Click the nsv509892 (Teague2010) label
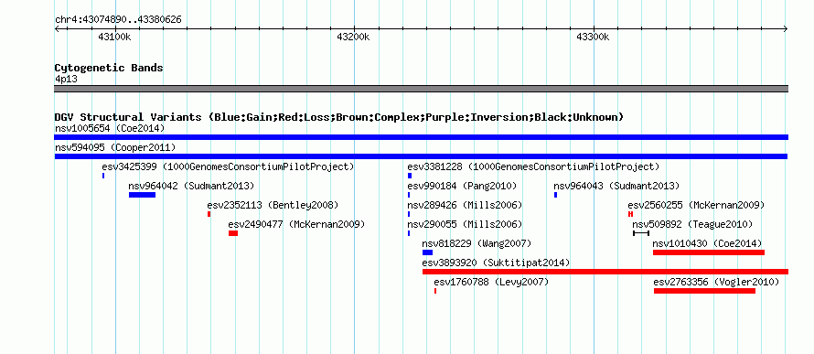 click(x=692, y=225)
